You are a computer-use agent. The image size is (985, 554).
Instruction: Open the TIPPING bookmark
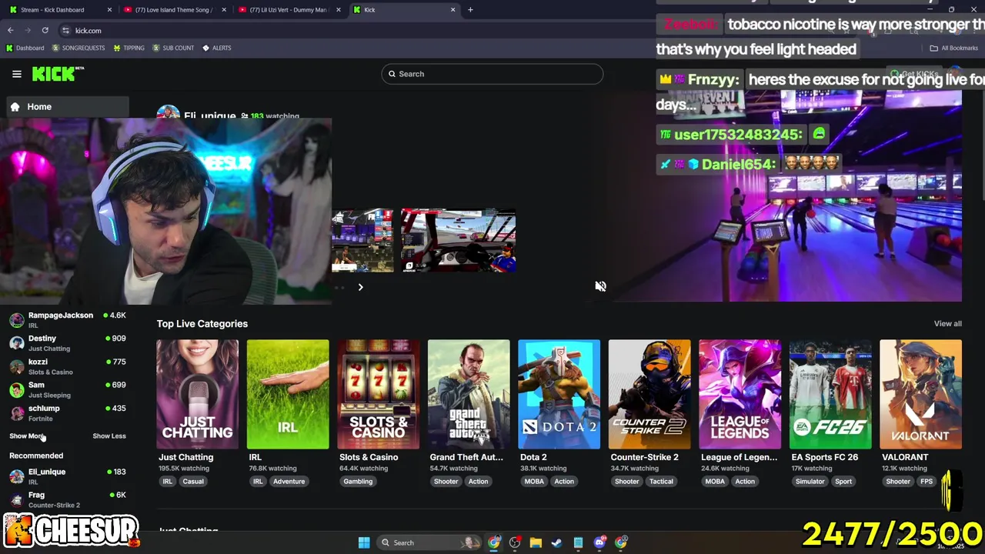[129, 48]
